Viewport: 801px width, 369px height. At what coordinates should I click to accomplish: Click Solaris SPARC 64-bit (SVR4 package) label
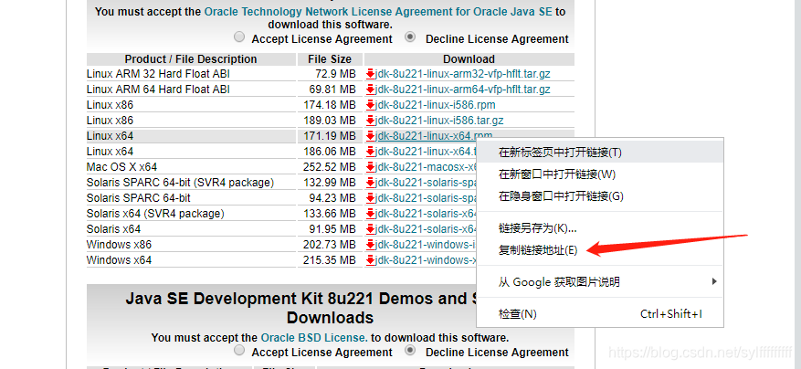click(180, 183)
